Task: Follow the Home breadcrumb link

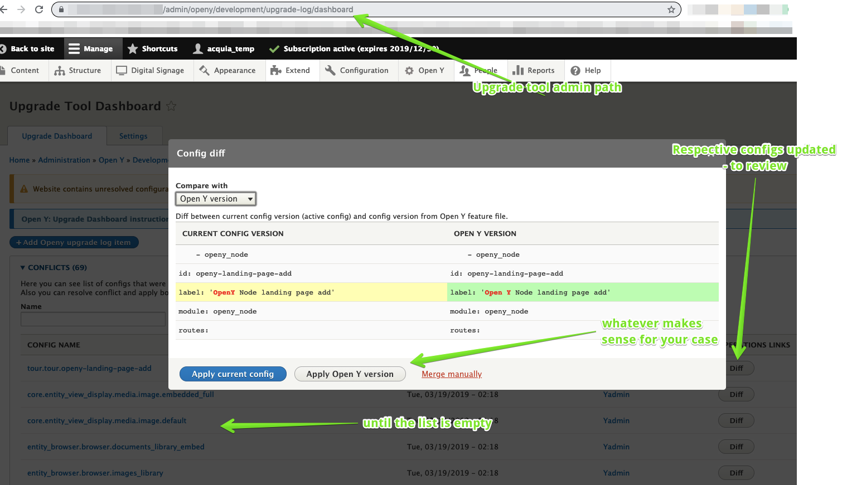Action: click(20, 160)
